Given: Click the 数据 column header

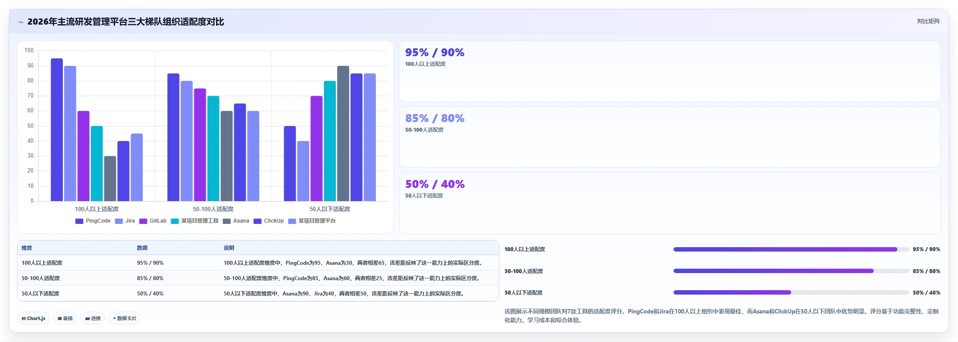Looking at the screenshot, I should [142, 248].
